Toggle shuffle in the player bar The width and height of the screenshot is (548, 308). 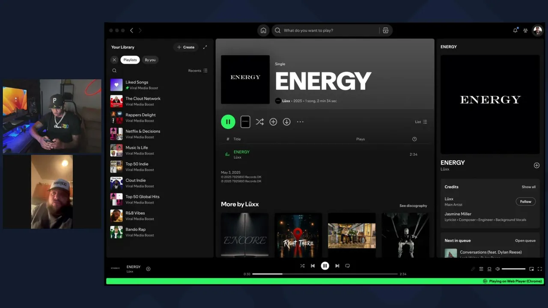click(x=302, y=266)
